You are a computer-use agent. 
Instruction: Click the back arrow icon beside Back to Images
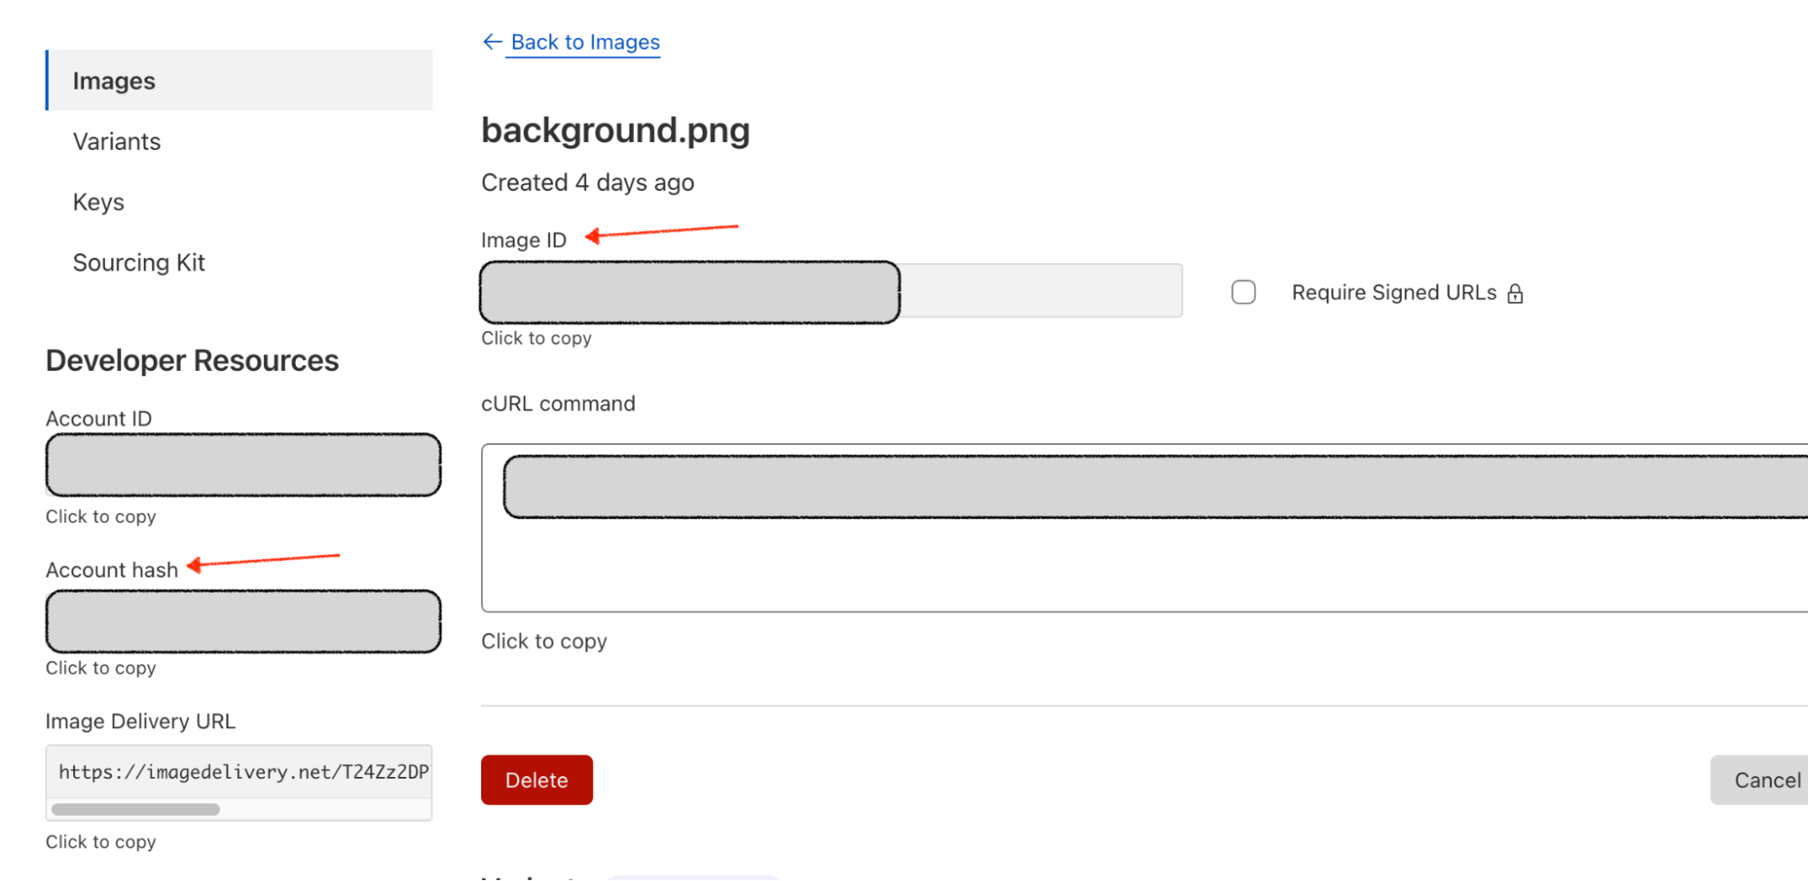[492, 42]
